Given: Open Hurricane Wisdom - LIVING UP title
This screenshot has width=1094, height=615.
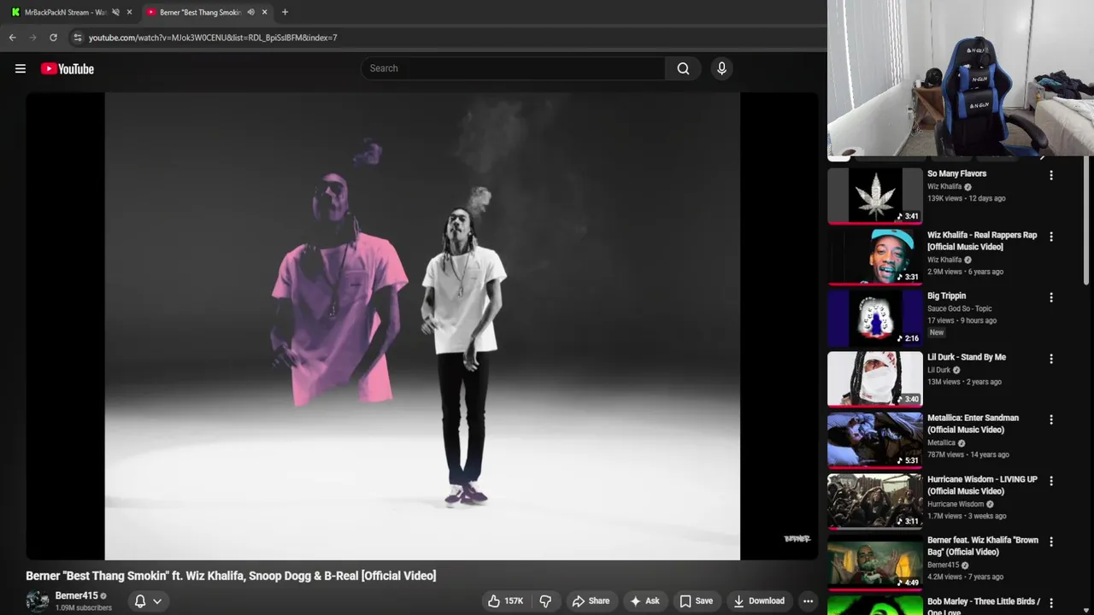Looking at the screenshot, I should click(x=982, y=485).
